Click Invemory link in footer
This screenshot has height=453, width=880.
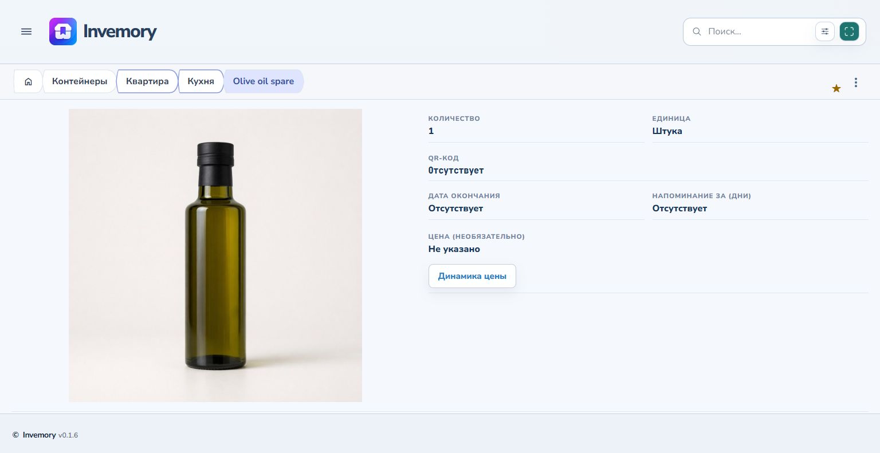point(39,435)
